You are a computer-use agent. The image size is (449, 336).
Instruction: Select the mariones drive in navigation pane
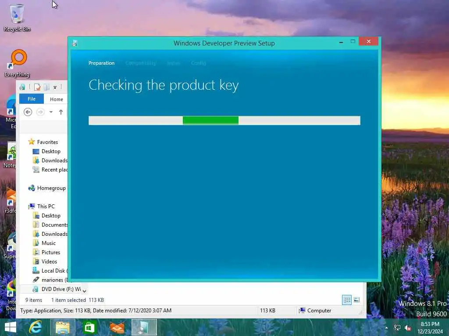(x=50, y=280)
